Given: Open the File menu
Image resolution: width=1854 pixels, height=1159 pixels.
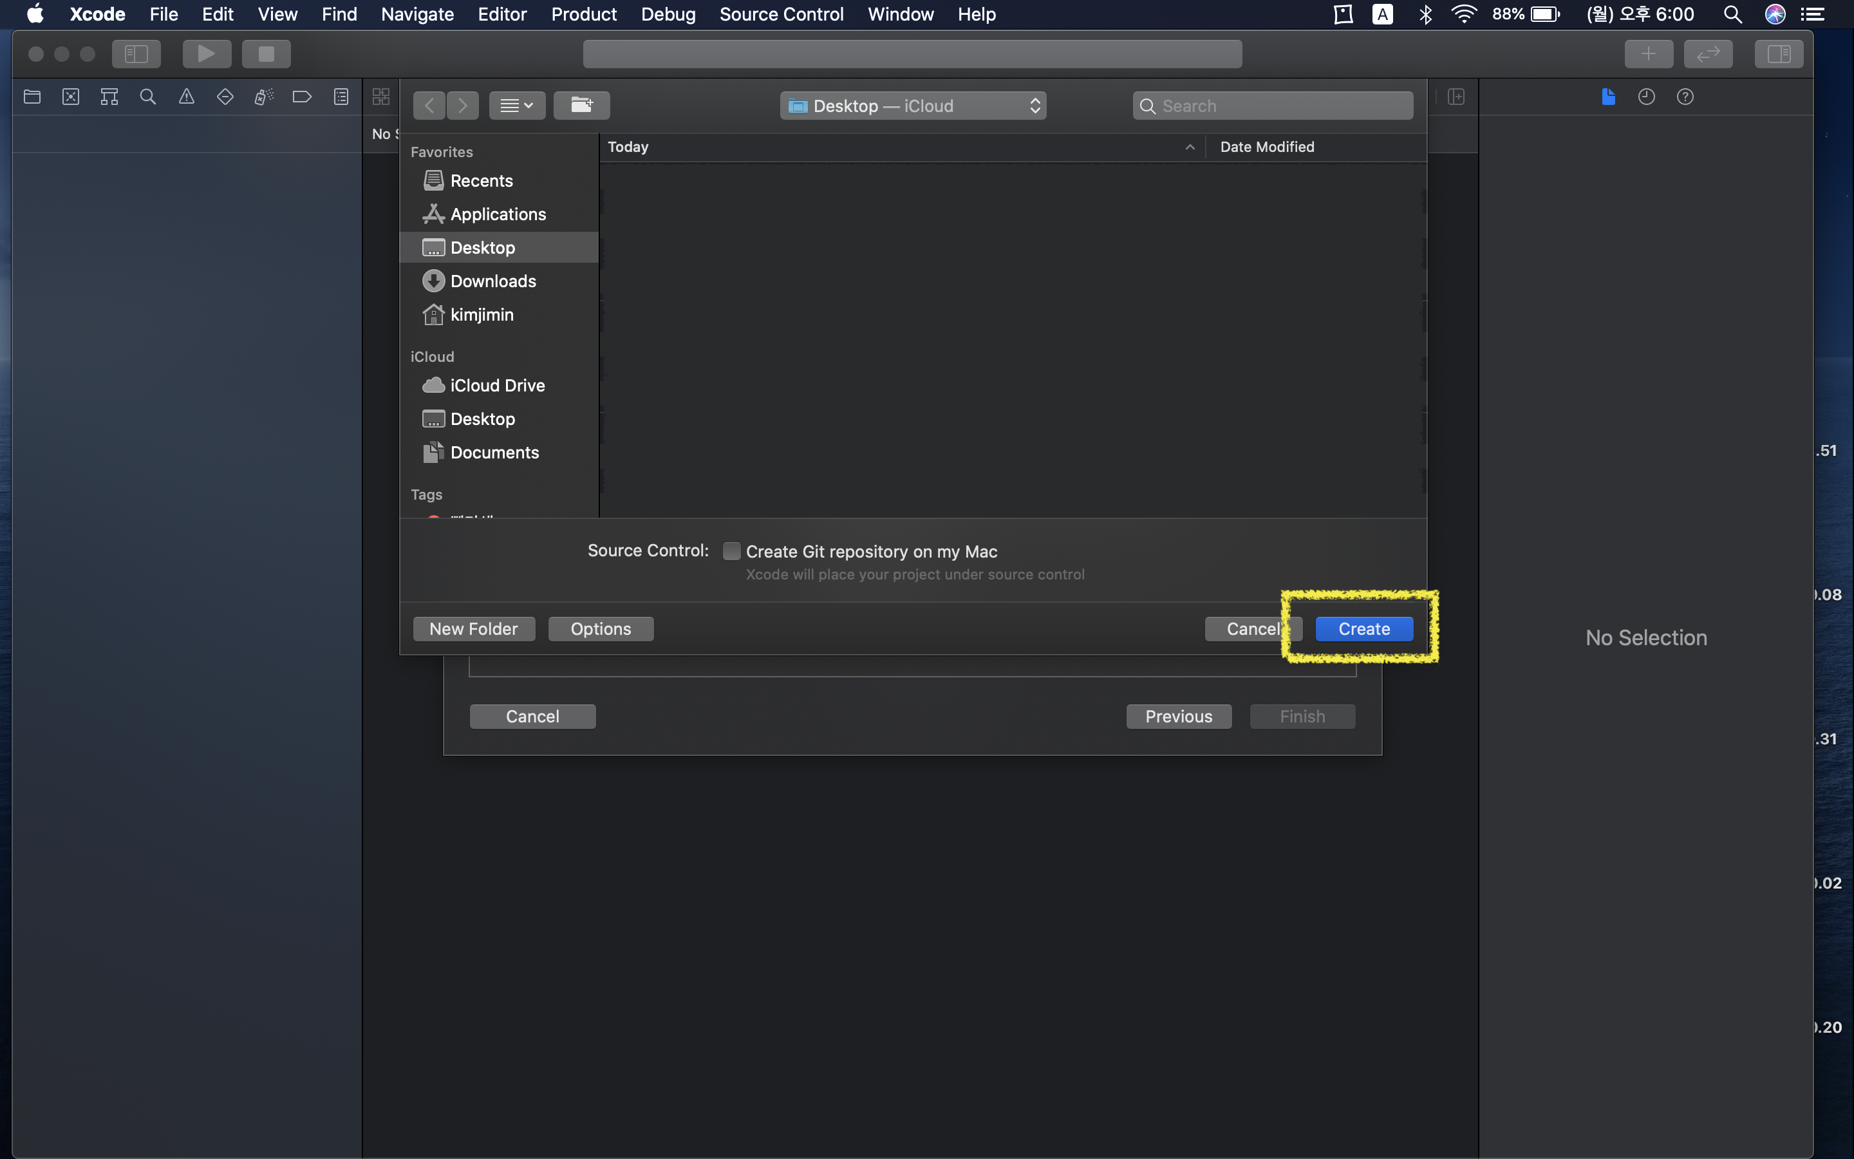Looking at the screenshot, I should point(164,14).
